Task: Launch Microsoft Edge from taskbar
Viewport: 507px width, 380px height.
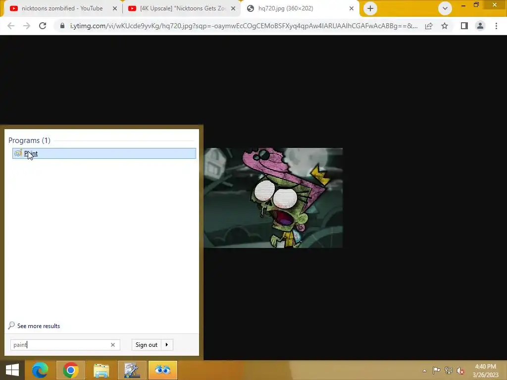Action: pyautogui.click(x=40, y=370)
